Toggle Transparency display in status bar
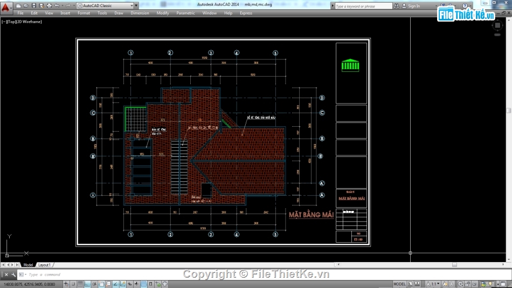 [x=144, y=284]
